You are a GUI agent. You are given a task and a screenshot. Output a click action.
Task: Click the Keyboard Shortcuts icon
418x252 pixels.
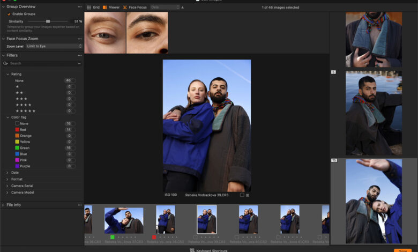tap(192, 250)
